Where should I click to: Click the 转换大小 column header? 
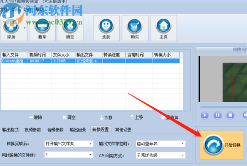coord(166,55)
